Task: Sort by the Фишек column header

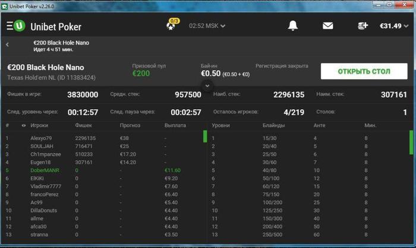Action: (83, 126)
